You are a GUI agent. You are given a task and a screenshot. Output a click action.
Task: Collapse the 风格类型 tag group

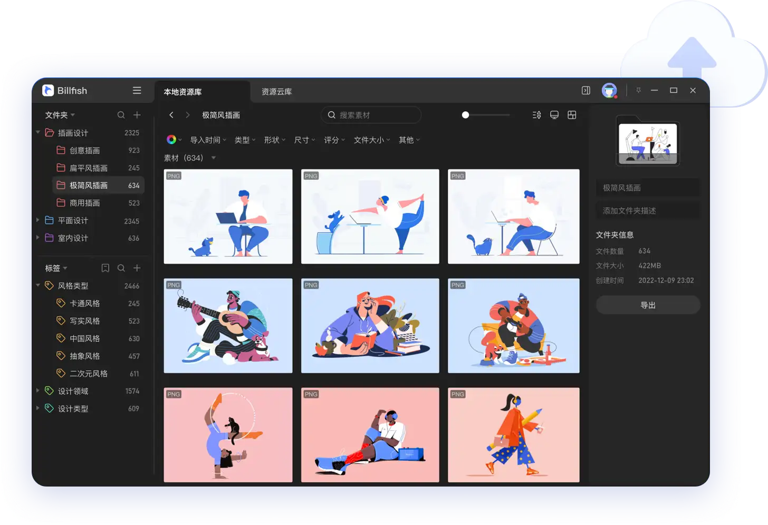click(37, 285)
